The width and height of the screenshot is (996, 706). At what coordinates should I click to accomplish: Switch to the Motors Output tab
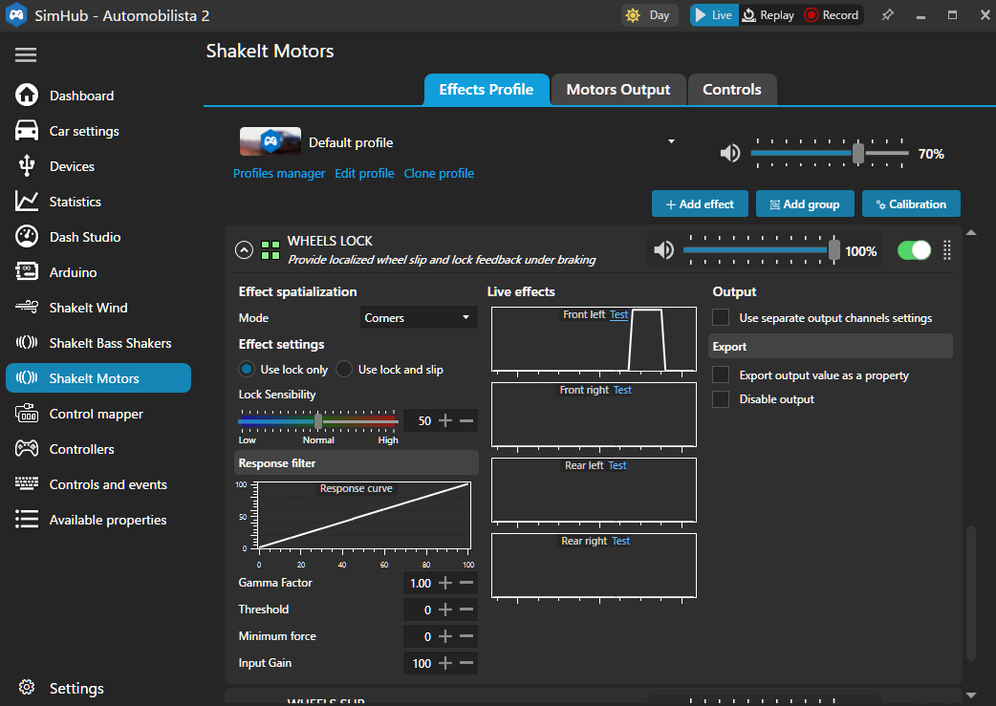[x=618, y=90]
